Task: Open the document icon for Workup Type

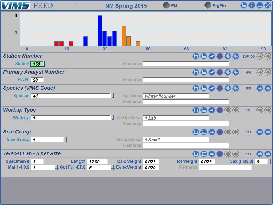Action: click(196, 110)
